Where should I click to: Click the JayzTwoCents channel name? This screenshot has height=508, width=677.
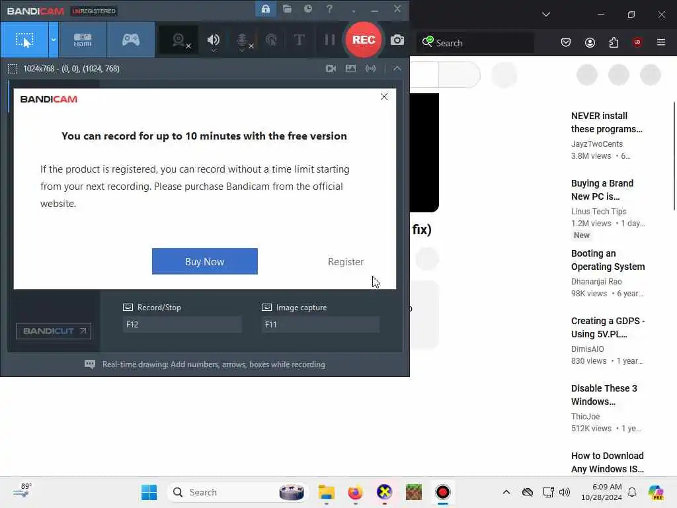pos(597,144)
